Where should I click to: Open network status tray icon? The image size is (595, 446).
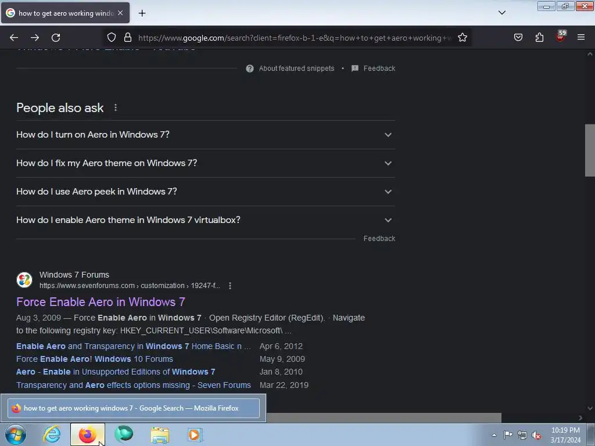click(522, 435)
